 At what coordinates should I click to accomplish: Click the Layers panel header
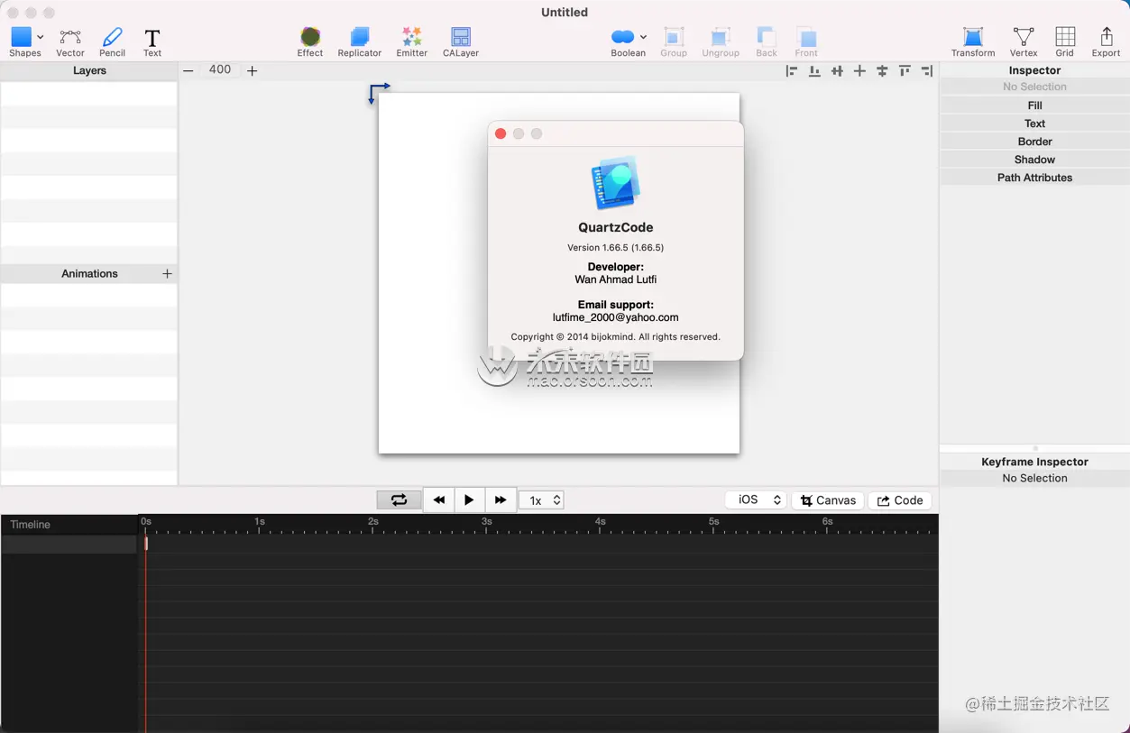pos(89,70)
